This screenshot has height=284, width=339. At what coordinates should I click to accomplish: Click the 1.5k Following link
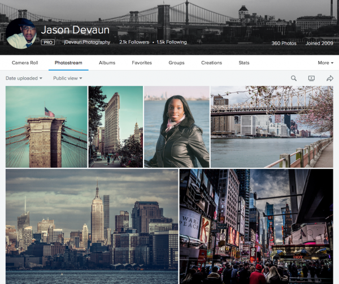pos(172,42)
